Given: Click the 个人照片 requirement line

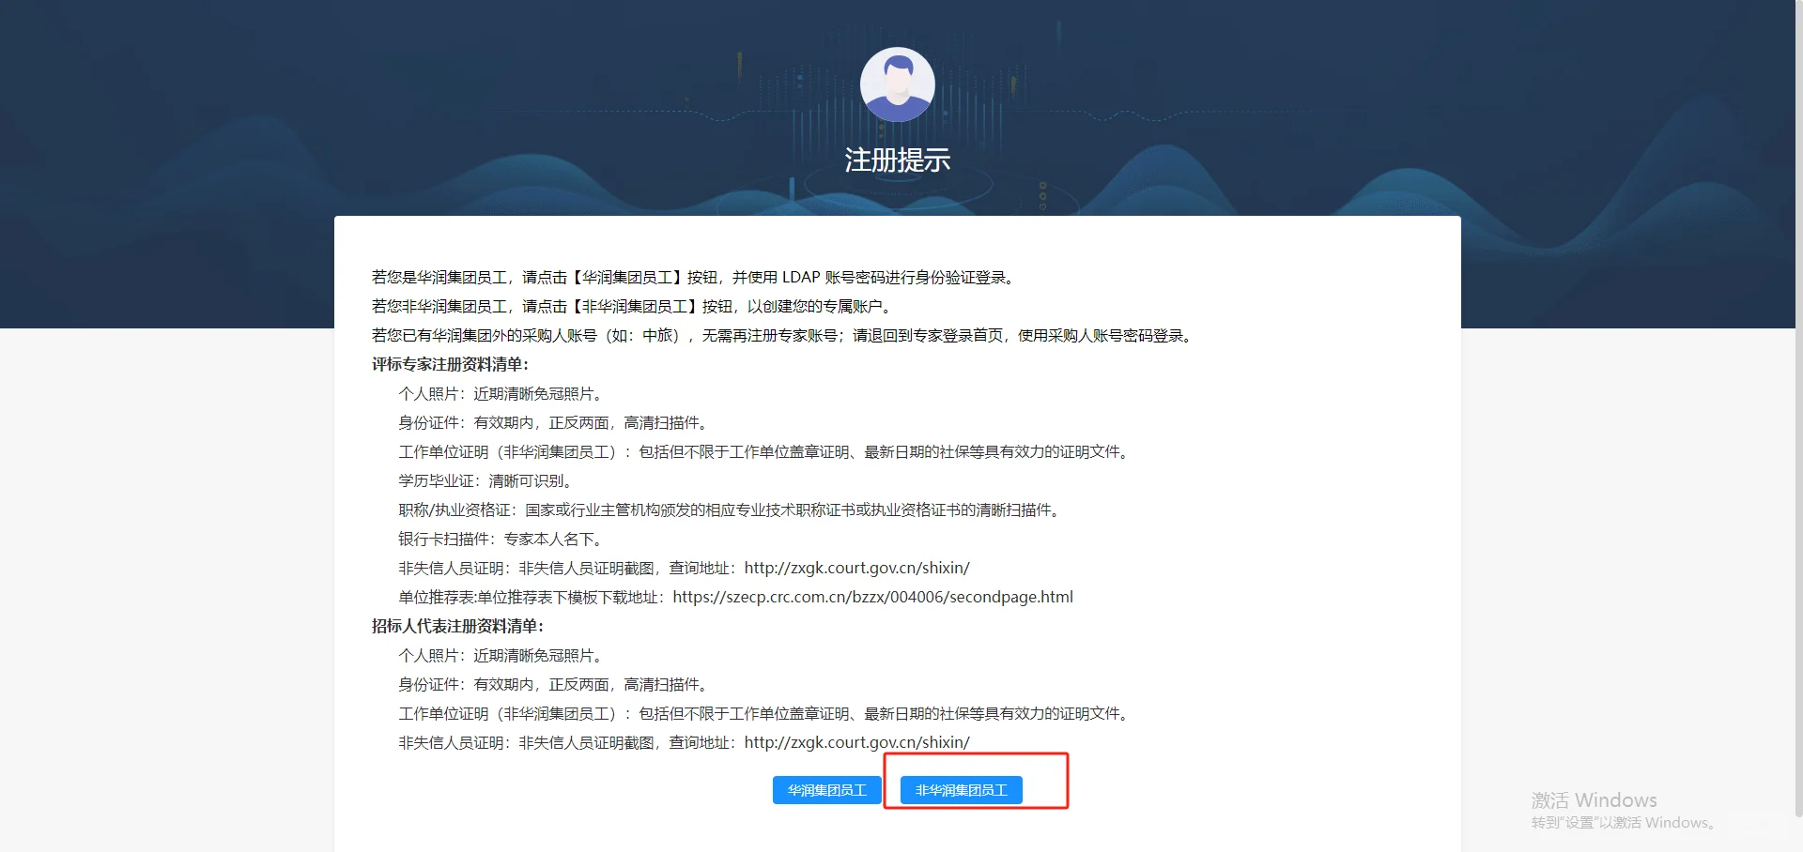Looking at the screenshot, I should coord(501,394).
